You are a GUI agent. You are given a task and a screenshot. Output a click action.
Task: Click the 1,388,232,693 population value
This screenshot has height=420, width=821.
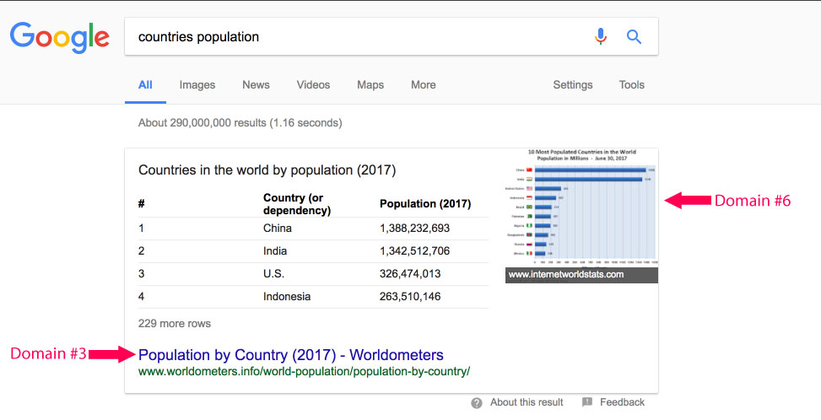414,228
